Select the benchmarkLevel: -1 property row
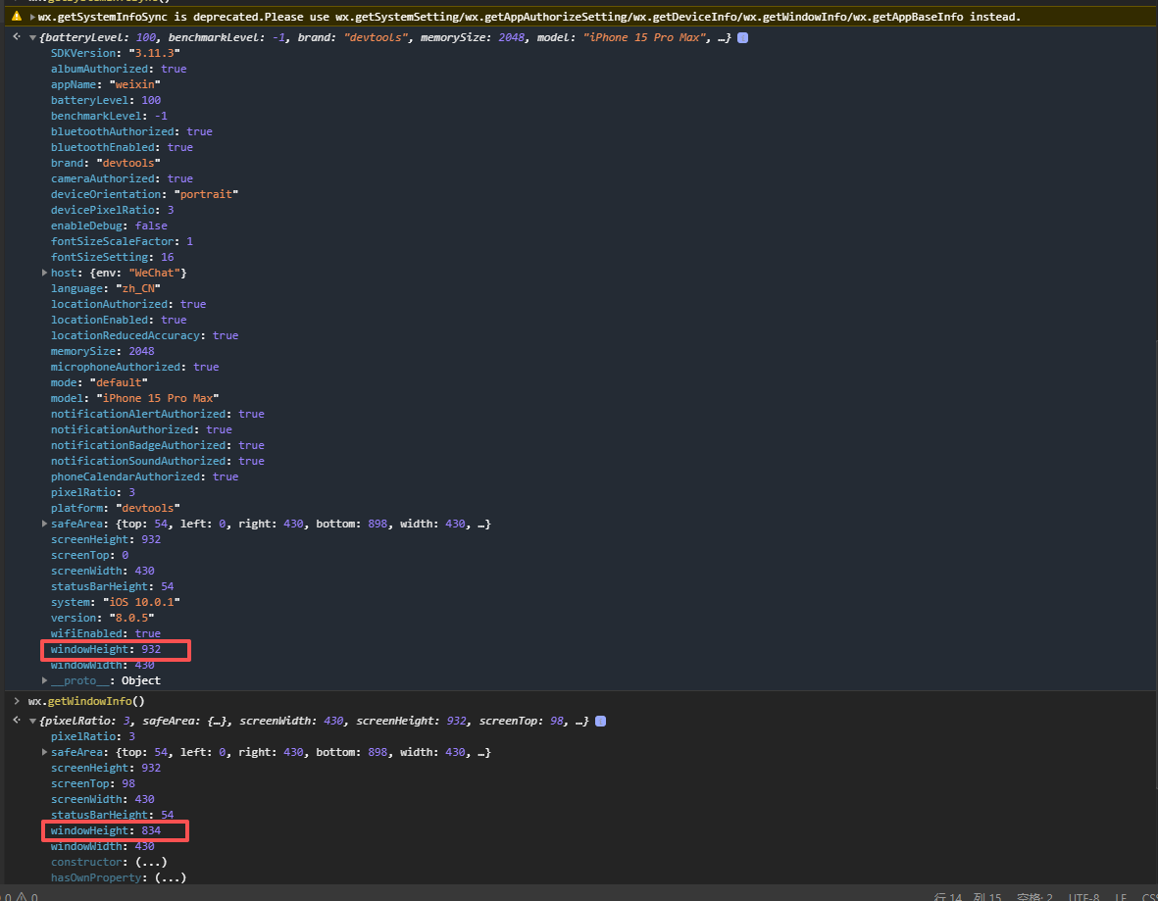Screen dimensions: 1158x901 point(109,116)
